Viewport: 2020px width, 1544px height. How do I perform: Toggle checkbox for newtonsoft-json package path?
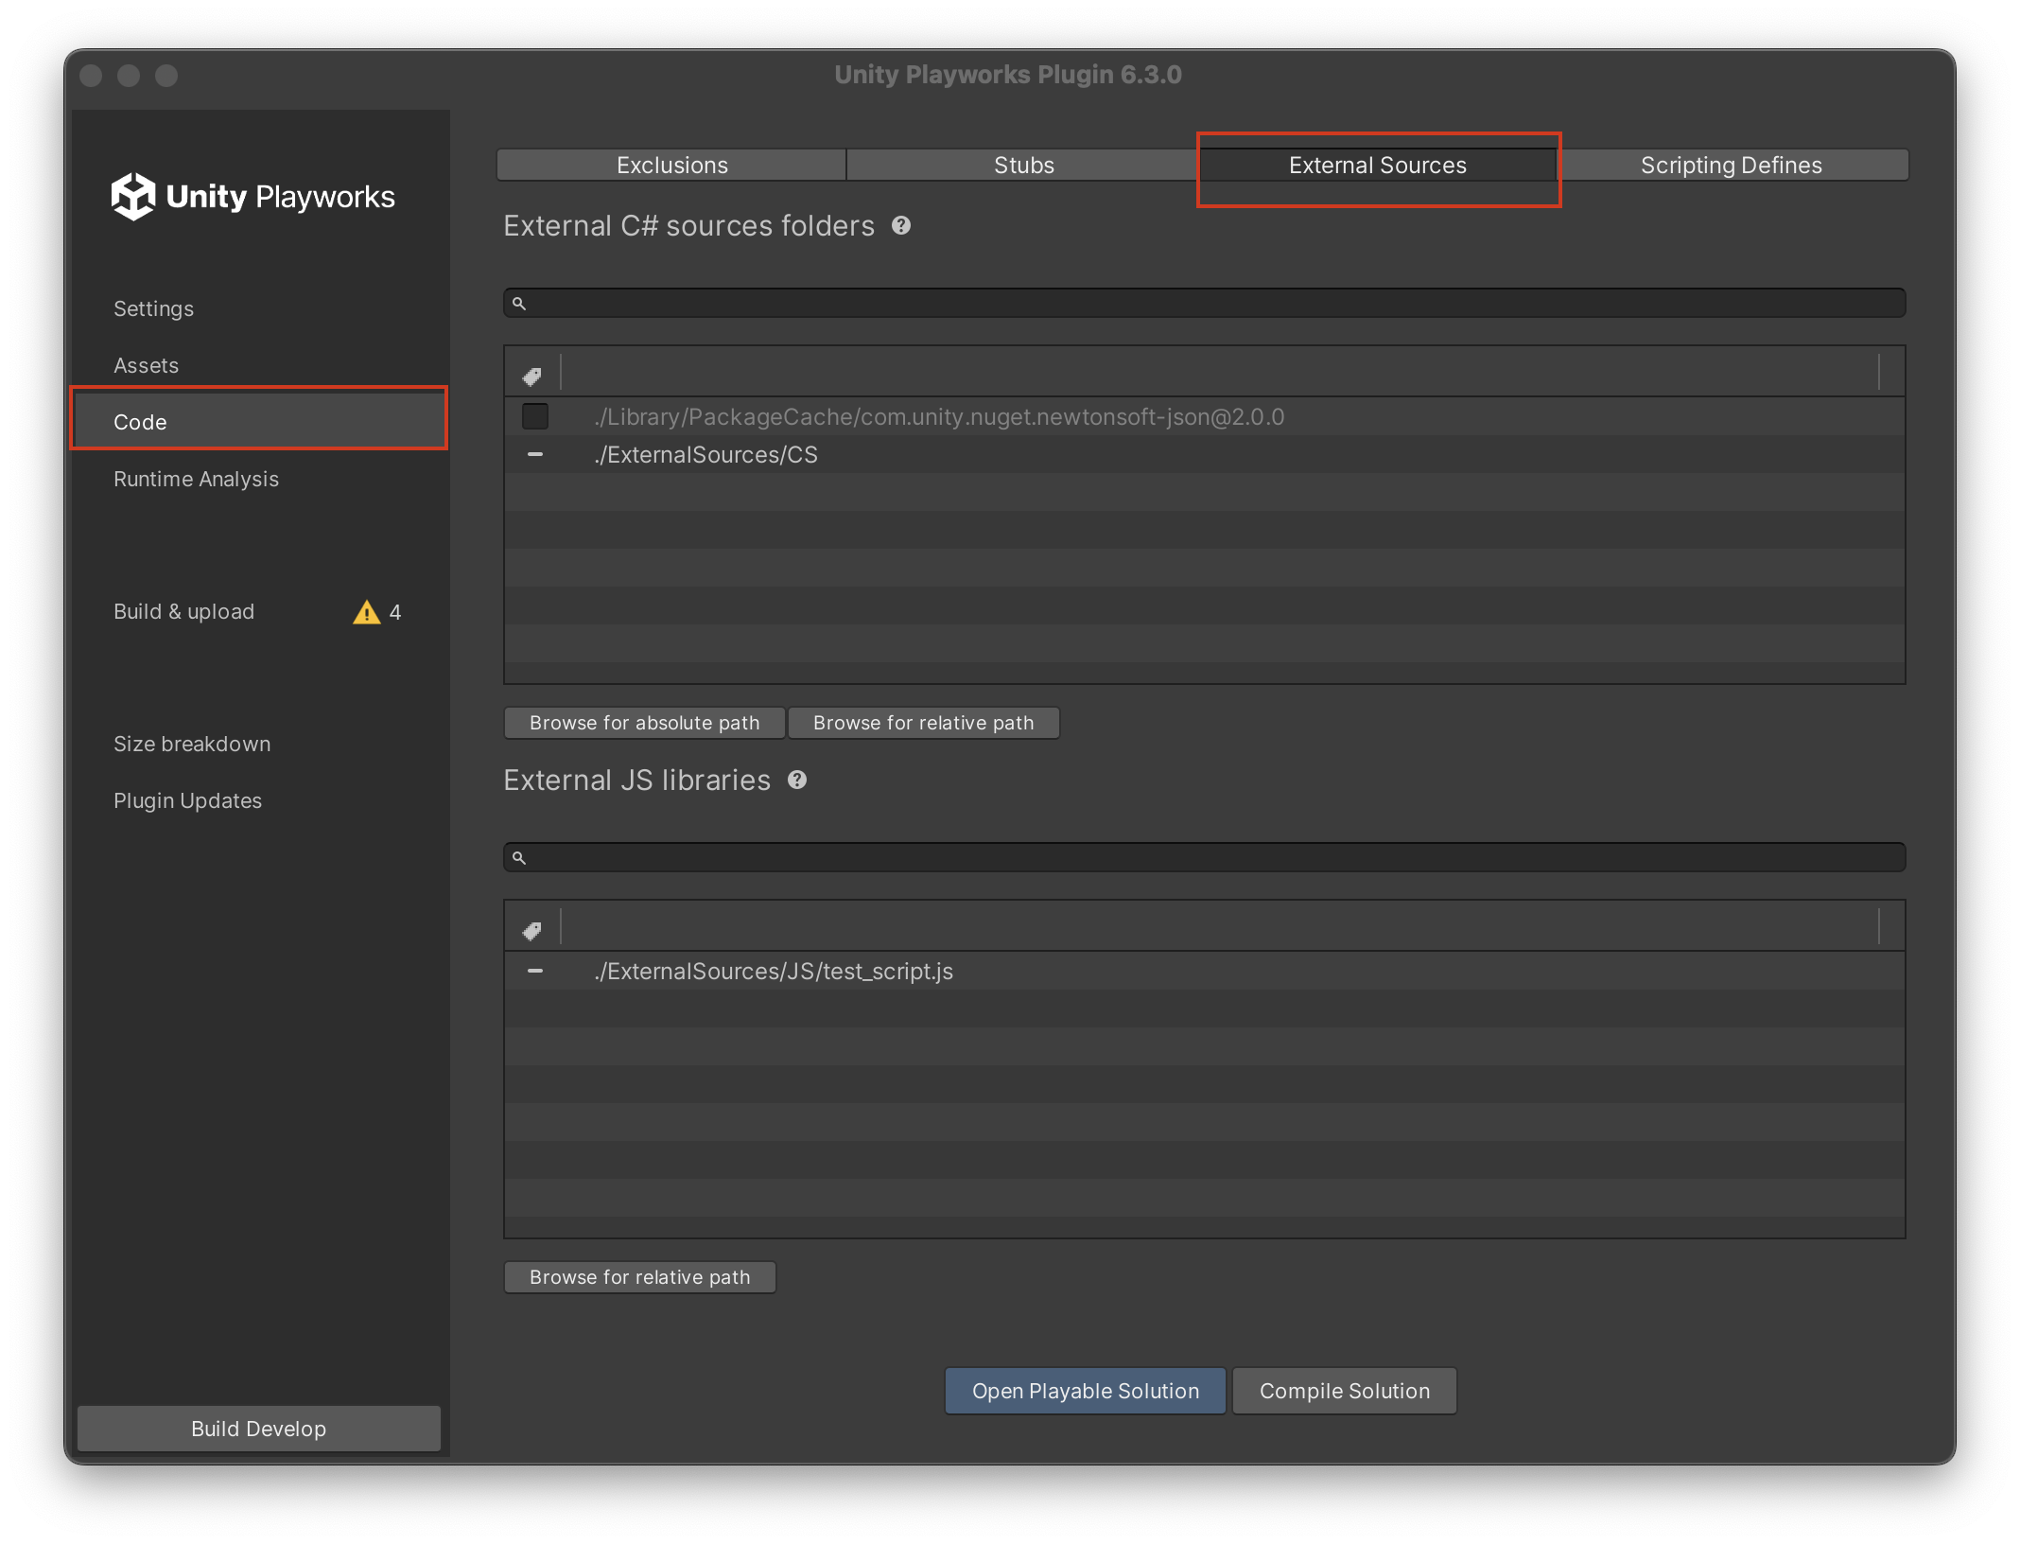[535, 416]
